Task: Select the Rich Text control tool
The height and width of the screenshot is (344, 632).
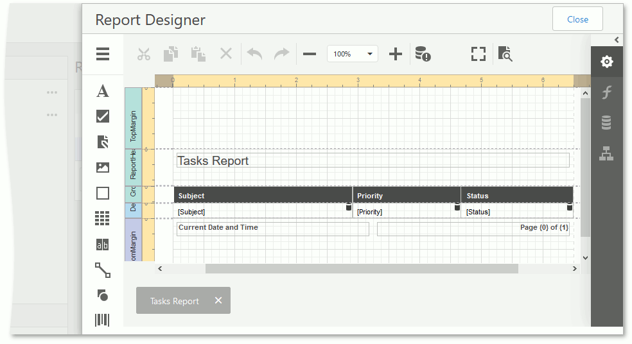Action: tap(103, 142)
